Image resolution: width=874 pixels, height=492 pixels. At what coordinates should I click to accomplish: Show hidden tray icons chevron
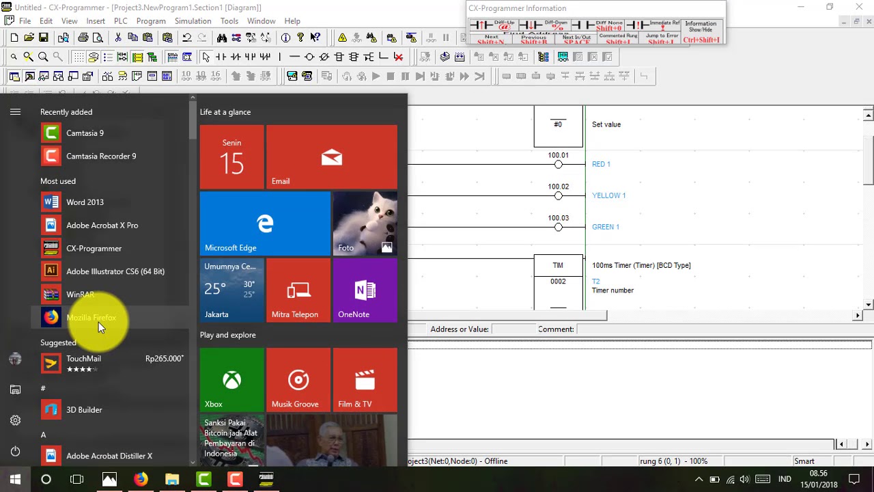coord(699,480)
